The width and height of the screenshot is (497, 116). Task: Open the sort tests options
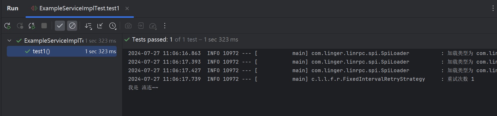[88, 26]
